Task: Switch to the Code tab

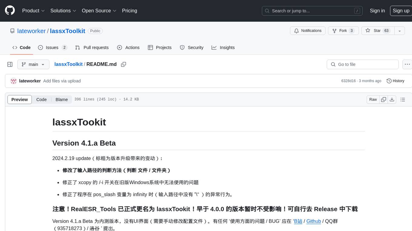Action: coord(22,47)
